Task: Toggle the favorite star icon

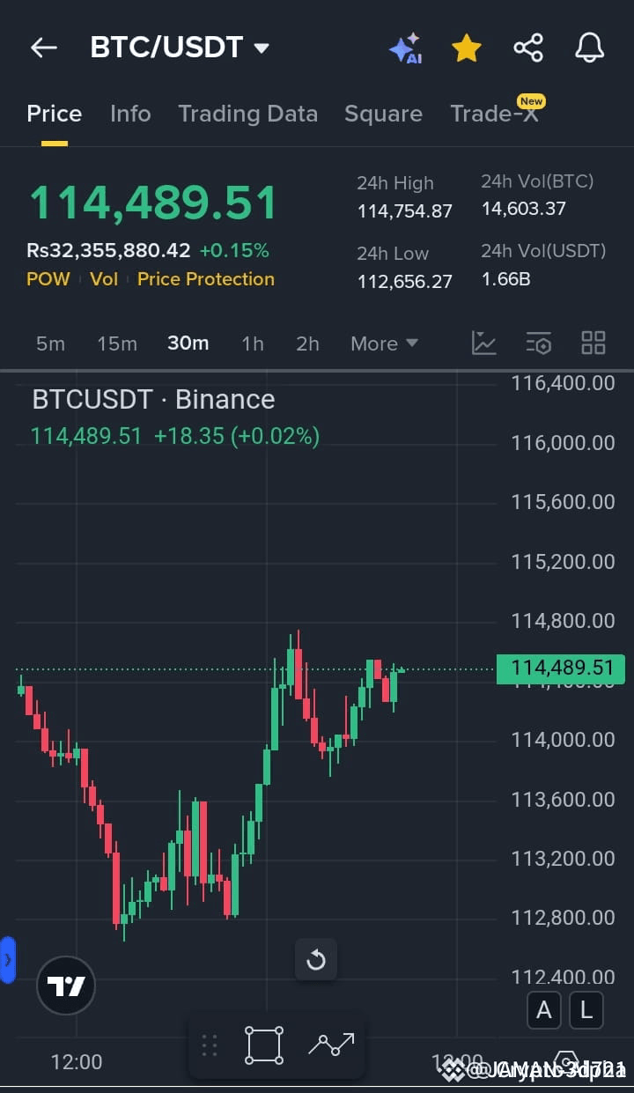Action: (x=467, y=48)
